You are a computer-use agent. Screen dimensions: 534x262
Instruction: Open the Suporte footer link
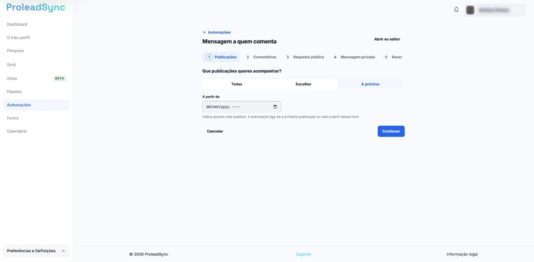(x=303, y=254)
